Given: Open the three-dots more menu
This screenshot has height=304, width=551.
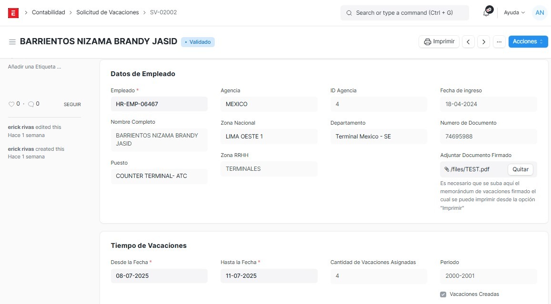Looking at the screenshot, I should point(499,42).
